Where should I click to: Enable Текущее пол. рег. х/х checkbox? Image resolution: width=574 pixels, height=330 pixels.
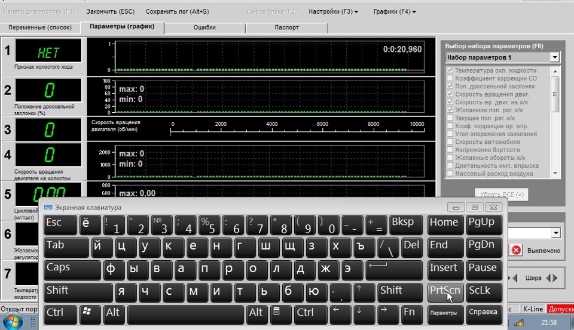(450, 118)
